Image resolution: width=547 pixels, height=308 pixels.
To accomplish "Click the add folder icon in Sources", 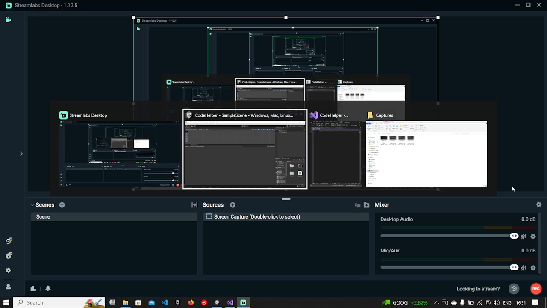I will [x=366, y=205].
